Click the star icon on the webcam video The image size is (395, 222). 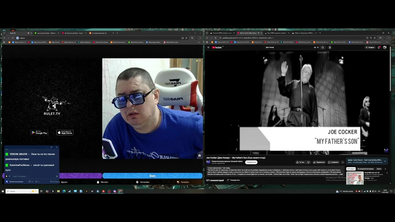point(197,60)
